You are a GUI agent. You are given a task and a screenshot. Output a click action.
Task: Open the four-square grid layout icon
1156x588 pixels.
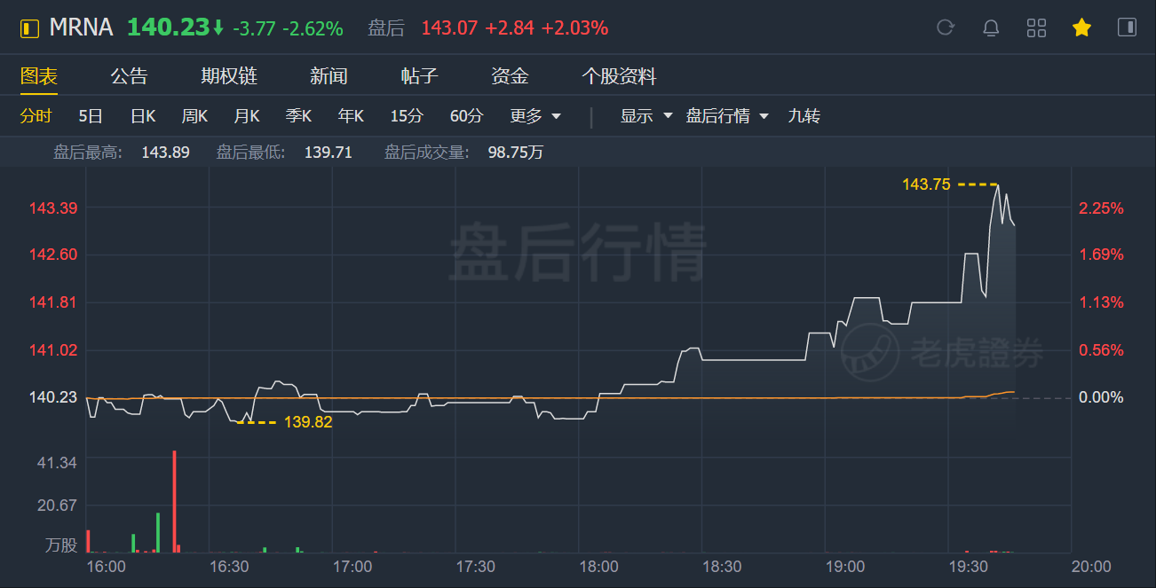(1036, 27)
